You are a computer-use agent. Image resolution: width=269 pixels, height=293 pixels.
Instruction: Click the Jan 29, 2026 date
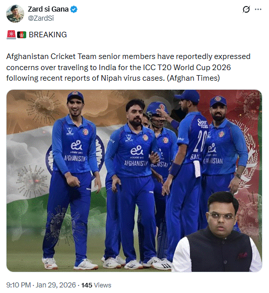tap(56, 285)
